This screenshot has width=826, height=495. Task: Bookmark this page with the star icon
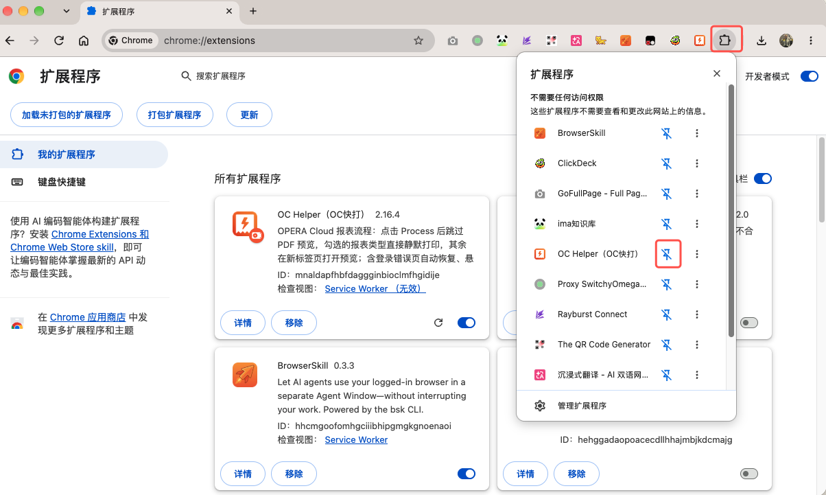418,41
